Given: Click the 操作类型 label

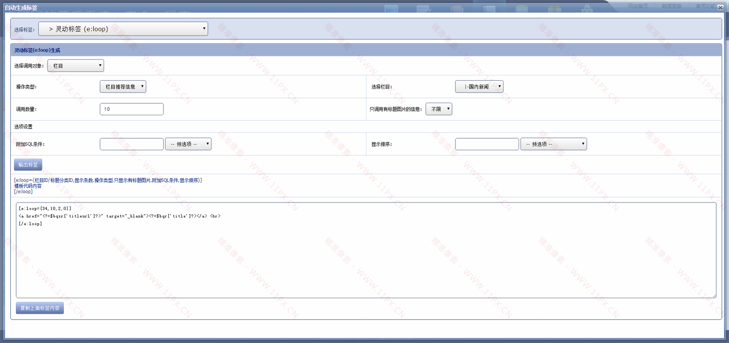Looking at the screenshot, I should tap(26, 87).
